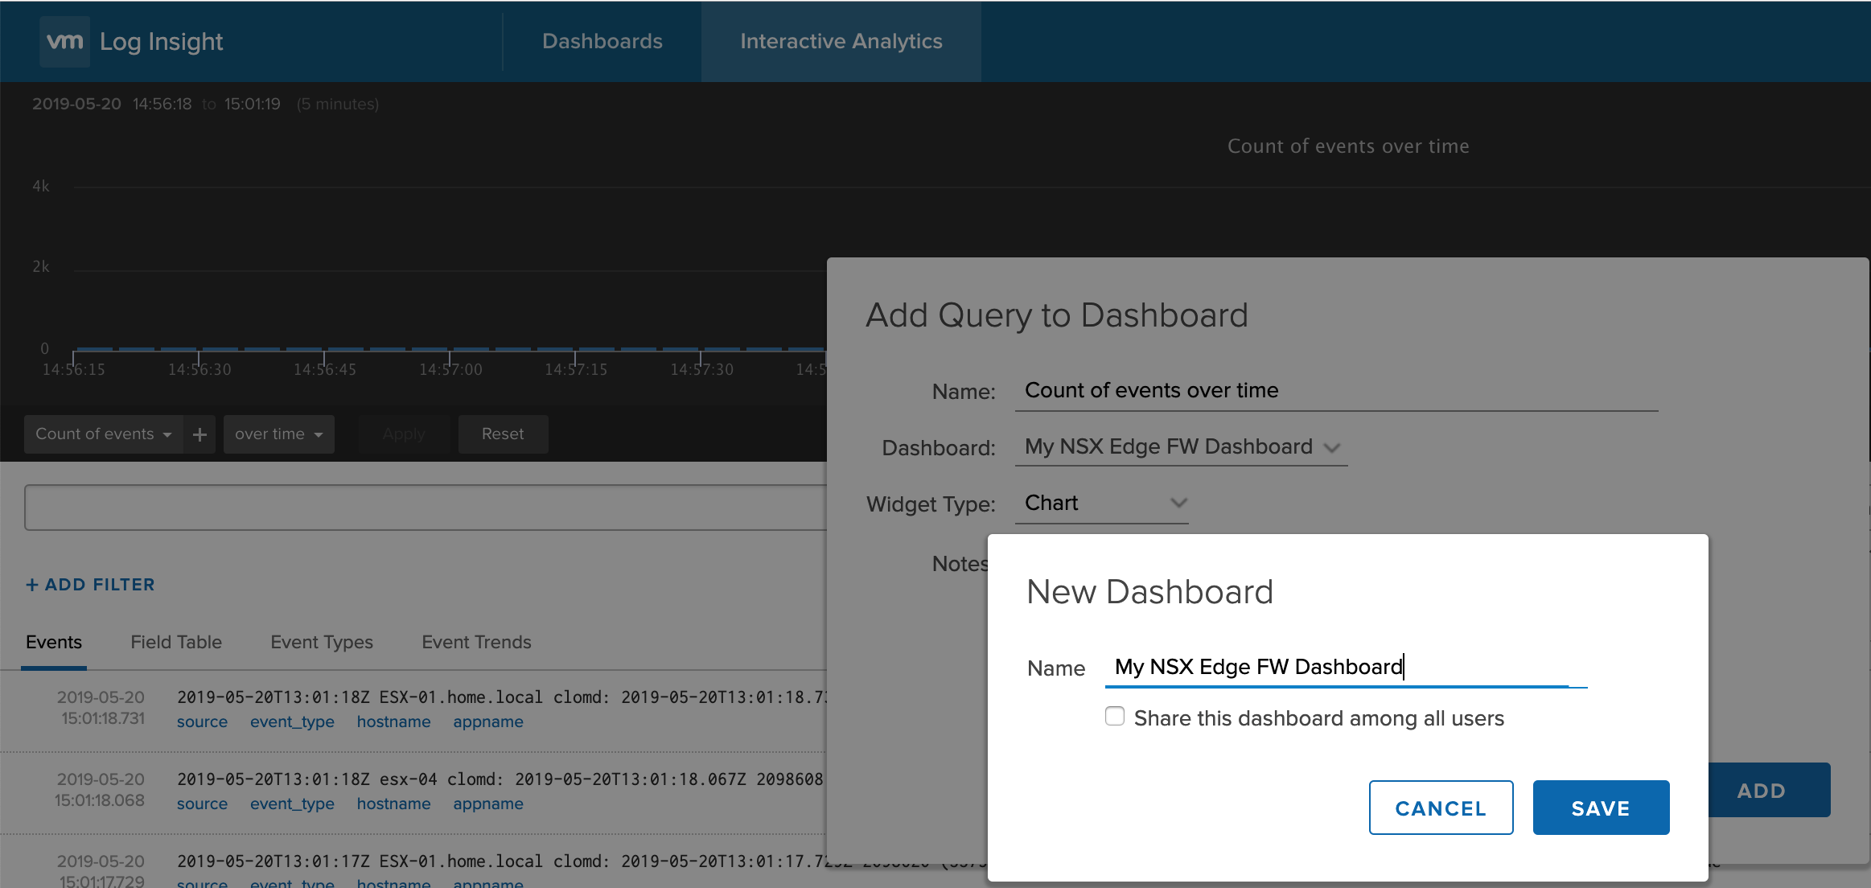Switch to Interactive Analytics tab
Image resolution: width=1871 pixels, height=888 pixels.
[841, 41]
